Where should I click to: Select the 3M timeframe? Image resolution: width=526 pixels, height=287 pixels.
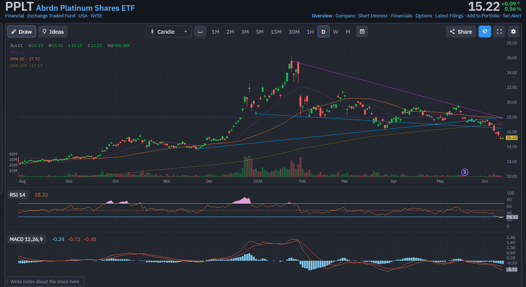pyautogui.click(x=245, y=32)
